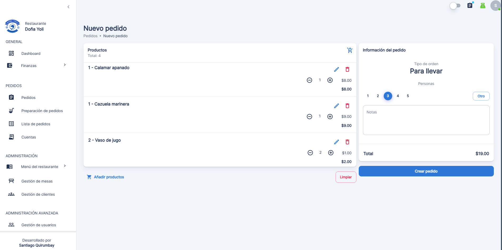
Task: Open the green cash register icon
Action: tap(483, 5)
